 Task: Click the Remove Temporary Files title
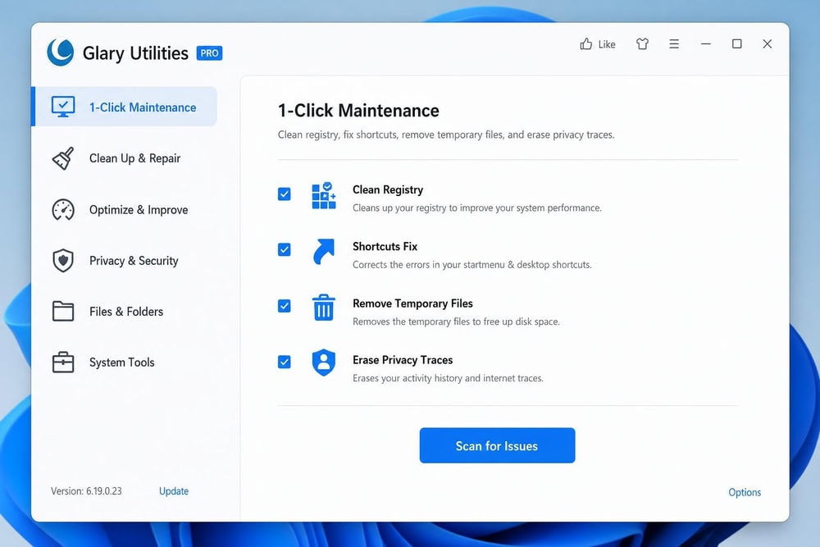[412, 303]
